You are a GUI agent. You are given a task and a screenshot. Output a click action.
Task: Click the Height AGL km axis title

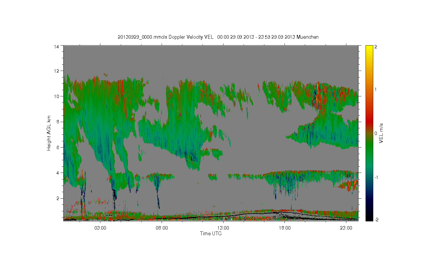pos(49,133)
